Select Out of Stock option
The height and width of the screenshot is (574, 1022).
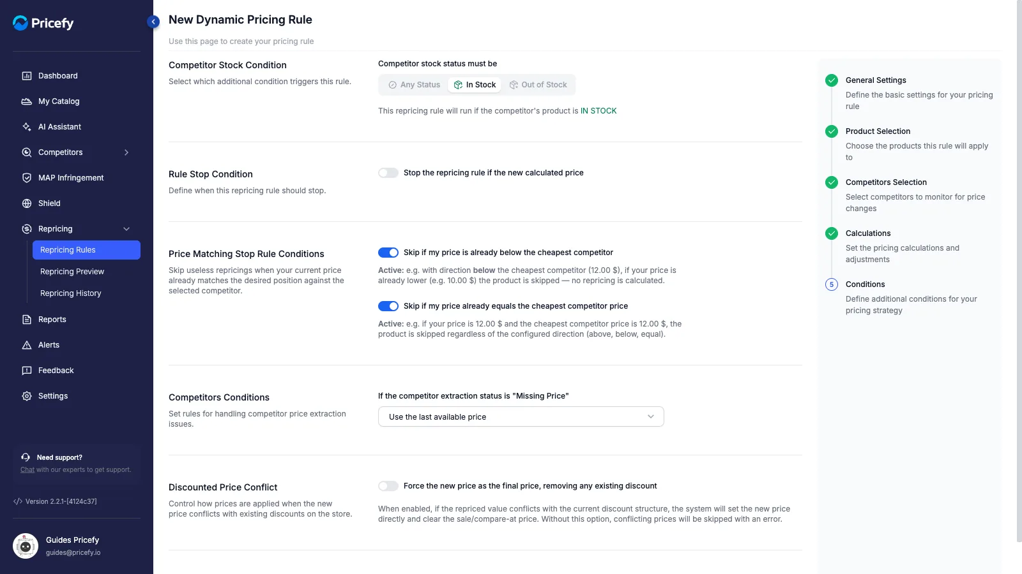(538, 85)
